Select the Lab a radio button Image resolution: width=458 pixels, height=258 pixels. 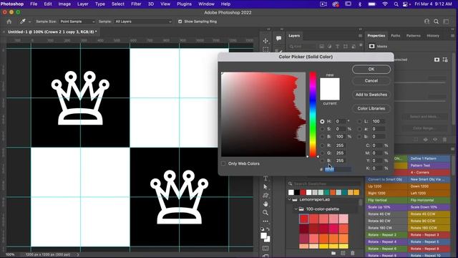coord(359,129)
